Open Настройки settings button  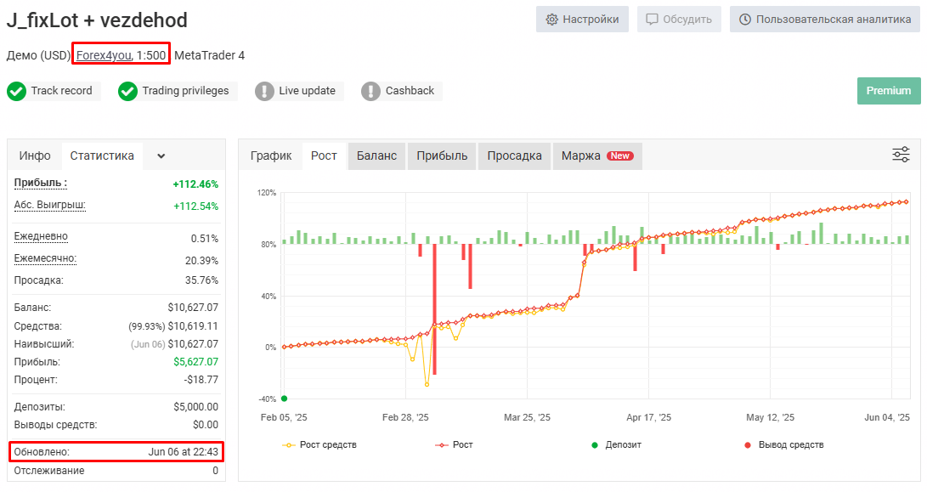[x=582, y=20]
